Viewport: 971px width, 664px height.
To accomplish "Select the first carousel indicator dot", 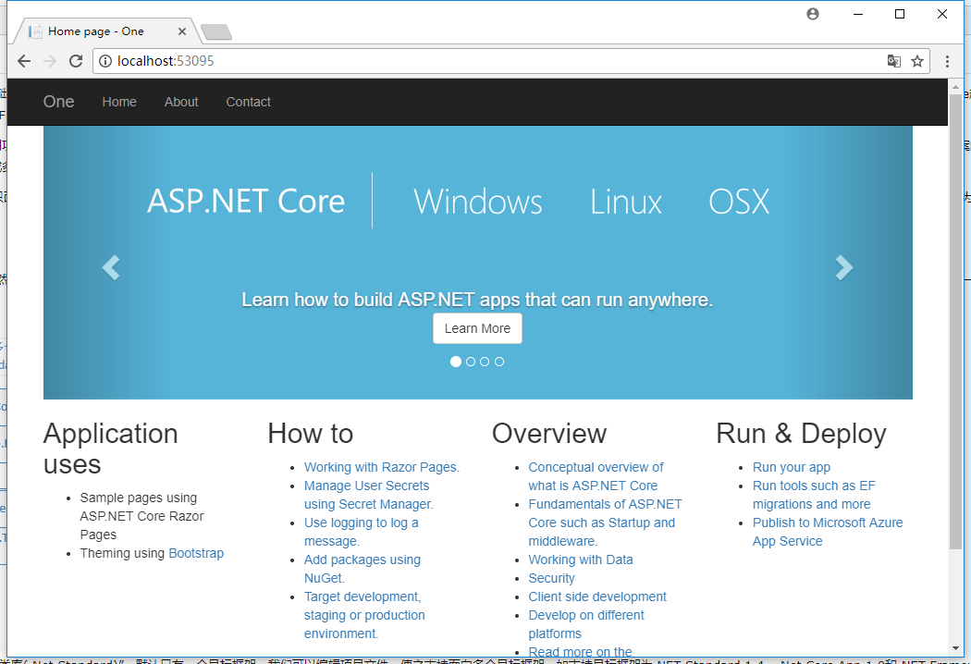I will coord(456,362).
